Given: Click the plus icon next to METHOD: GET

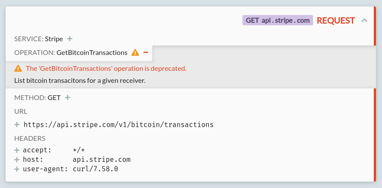Looking at the screenshot, I should tap(67, 97).
